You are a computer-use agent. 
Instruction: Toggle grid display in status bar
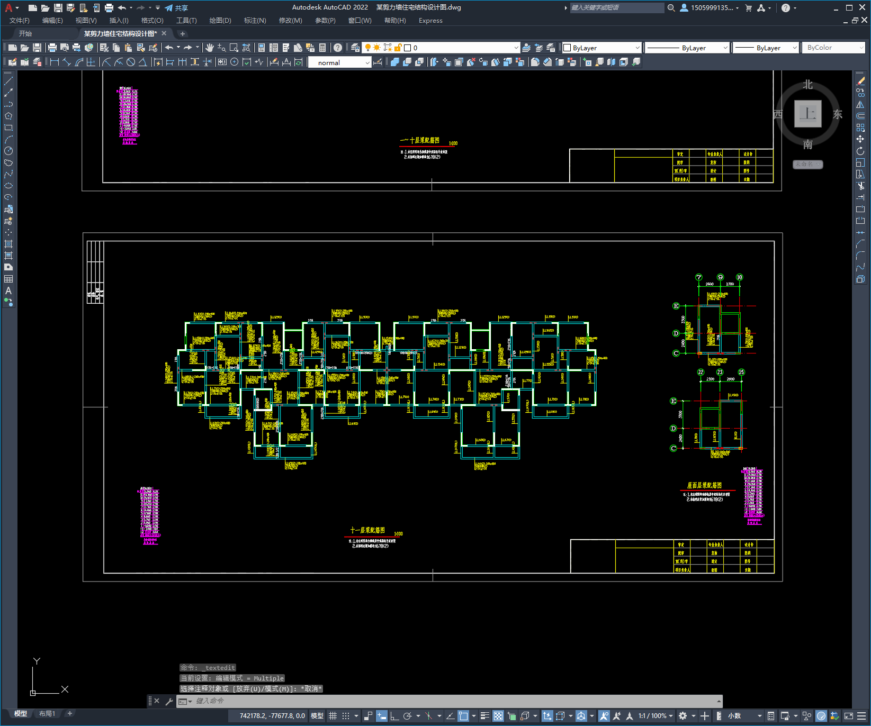point(333,716)
